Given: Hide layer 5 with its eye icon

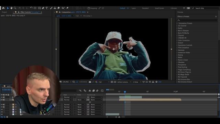Looking at the screenshot, I should [2, 110].
